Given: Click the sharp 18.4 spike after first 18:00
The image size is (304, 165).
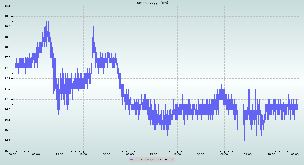Looking at the screenshot, I should (93, 27).
